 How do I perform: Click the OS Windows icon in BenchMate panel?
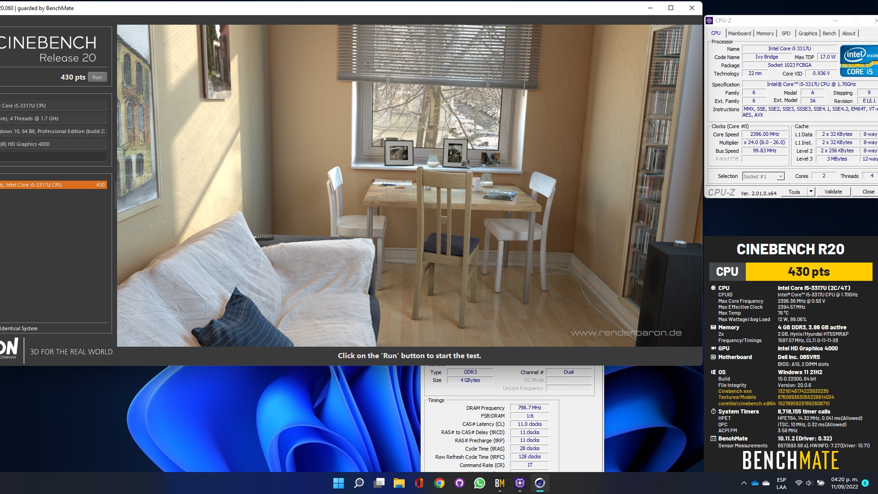point(713,372)
